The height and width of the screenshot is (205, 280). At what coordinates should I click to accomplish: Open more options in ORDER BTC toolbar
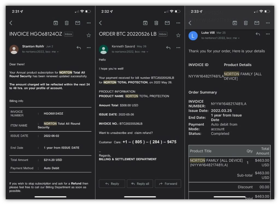coord(178,23)
